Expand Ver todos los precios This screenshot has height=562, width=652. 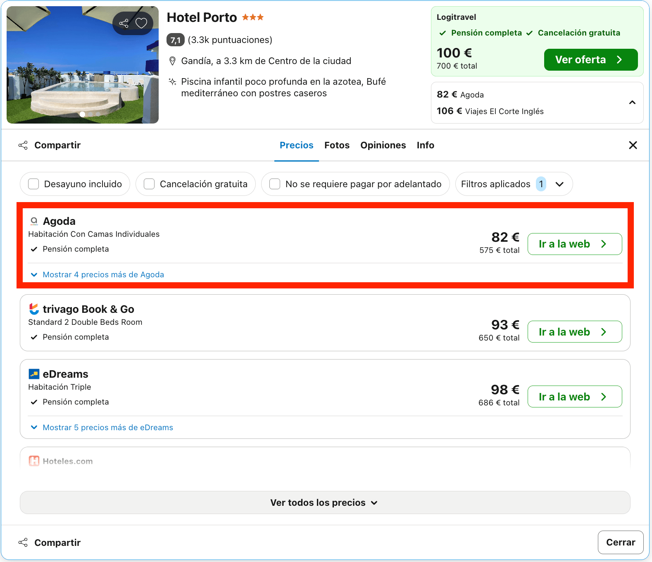click(325, 502)
